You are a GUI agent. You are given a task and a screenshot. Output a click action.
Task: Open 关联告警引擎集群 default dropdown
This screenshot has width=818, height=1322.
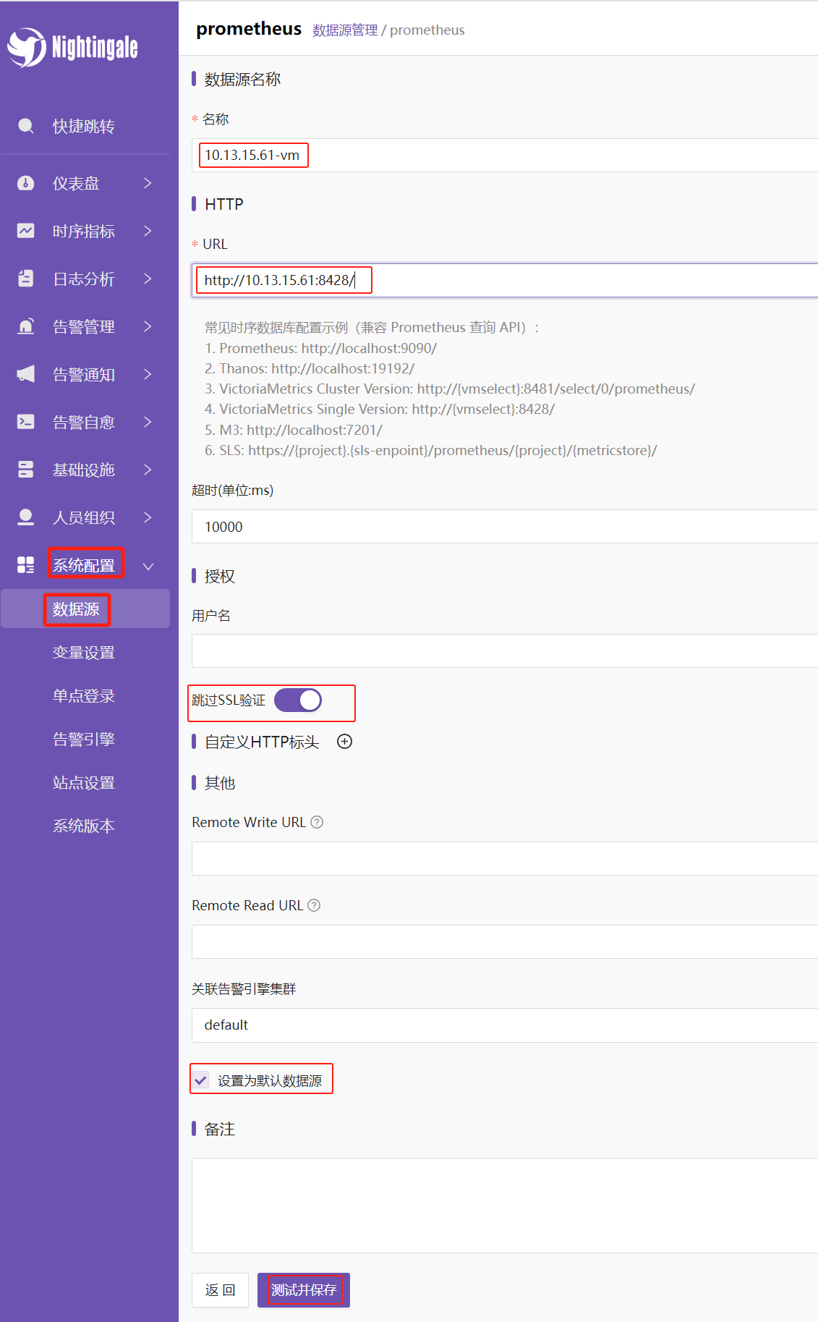point(505,1025)
